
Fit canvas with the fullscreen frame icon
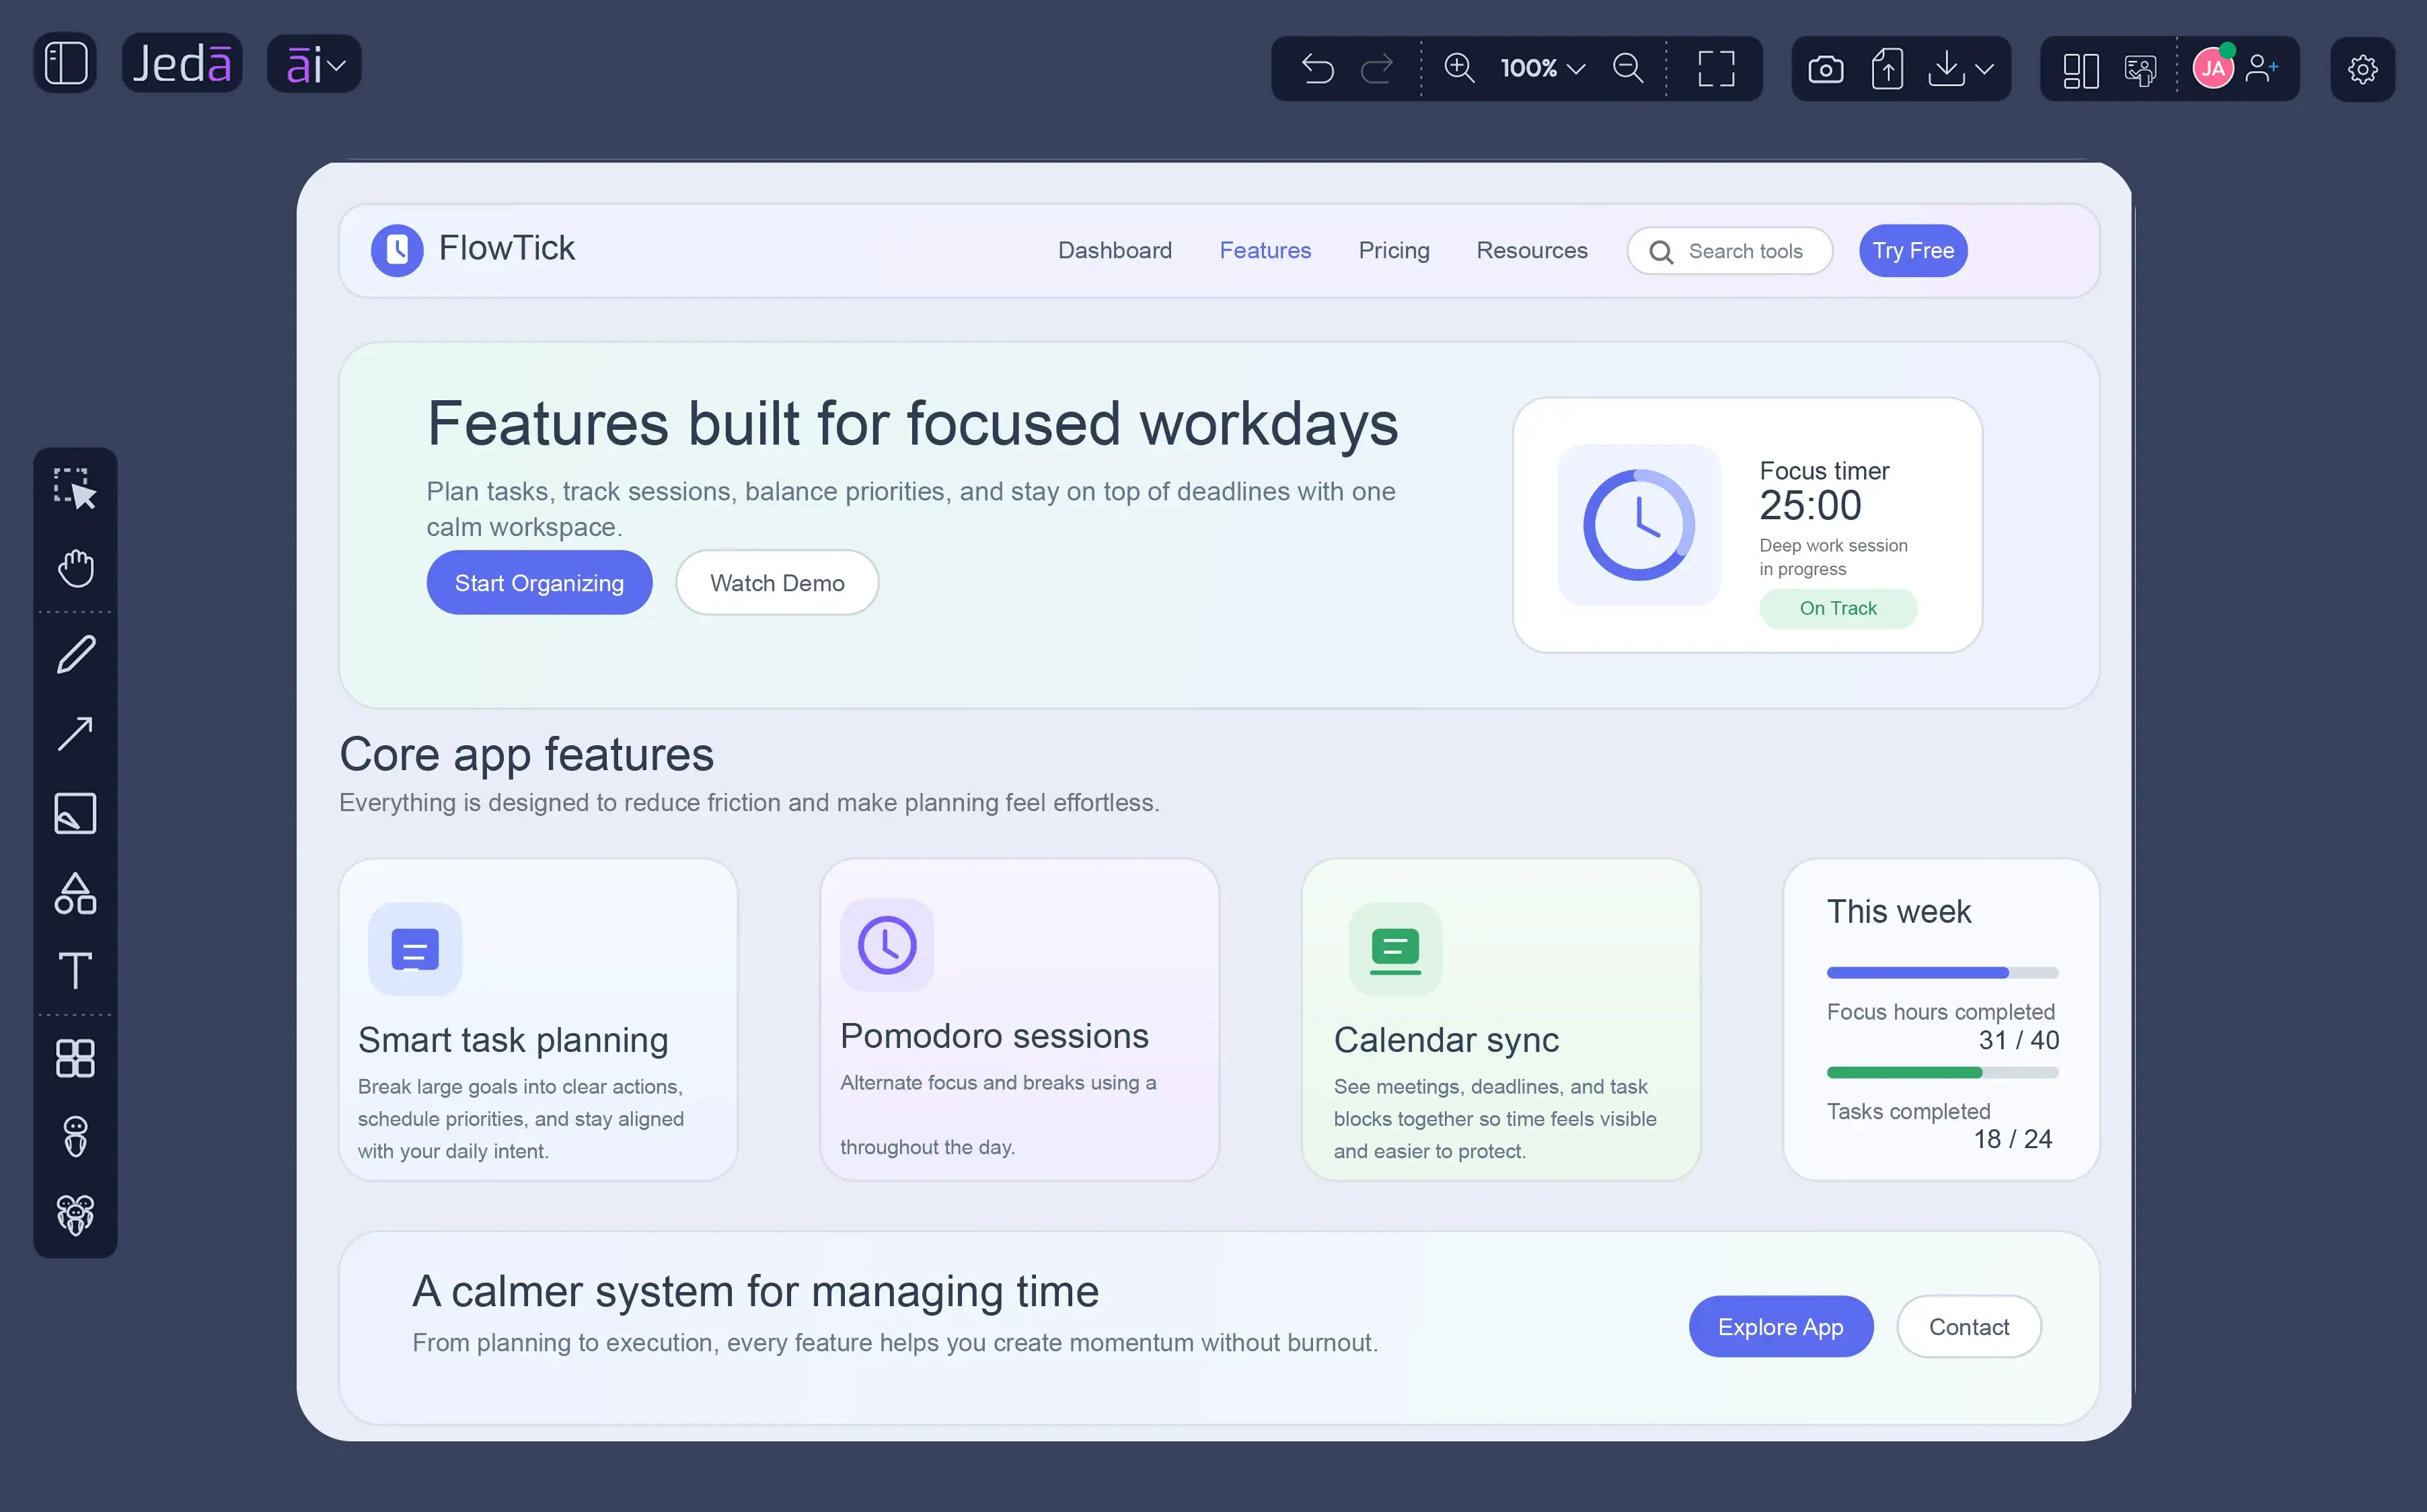1716,69
